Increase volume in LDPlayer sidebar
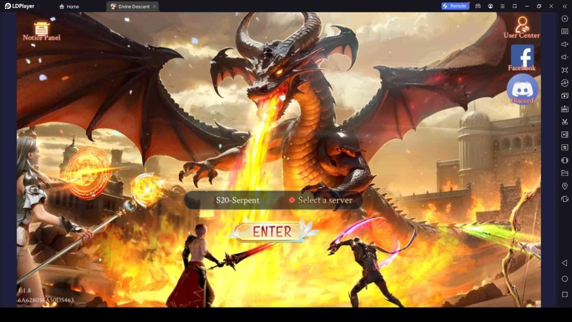Image resolution: width=572 pixels, height=322 pixels. 565,44
